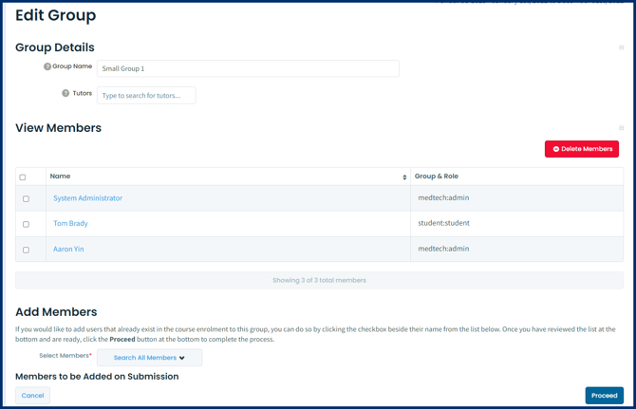The height and width of the screenshot is (409, 636).
Task: Click the Proceed button
Action: (x=604, y=395)
